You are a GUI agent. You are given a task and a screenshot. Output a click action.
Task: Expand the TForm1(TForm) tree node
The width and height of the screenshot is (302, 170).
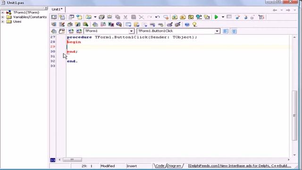(3, 13)
